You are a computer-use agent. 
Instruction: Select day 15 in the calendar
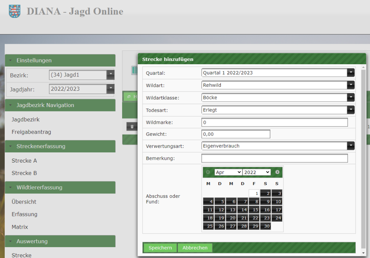point(254,210)
